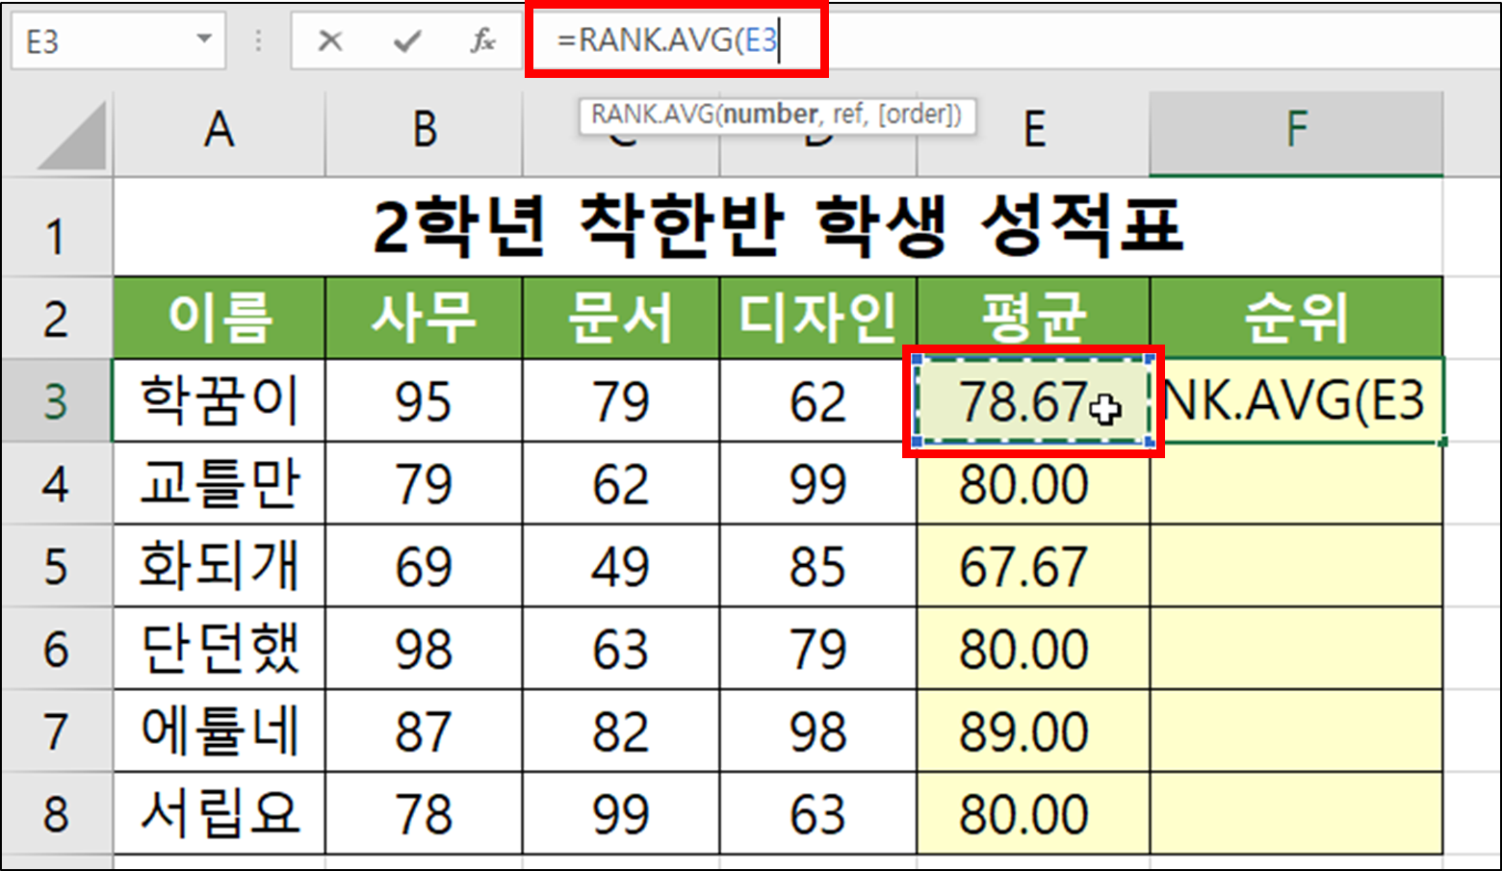Click the vertical ellipsis next to the Name Box
The height and width of the screenshot is (871, 1502).
[260, 40]
